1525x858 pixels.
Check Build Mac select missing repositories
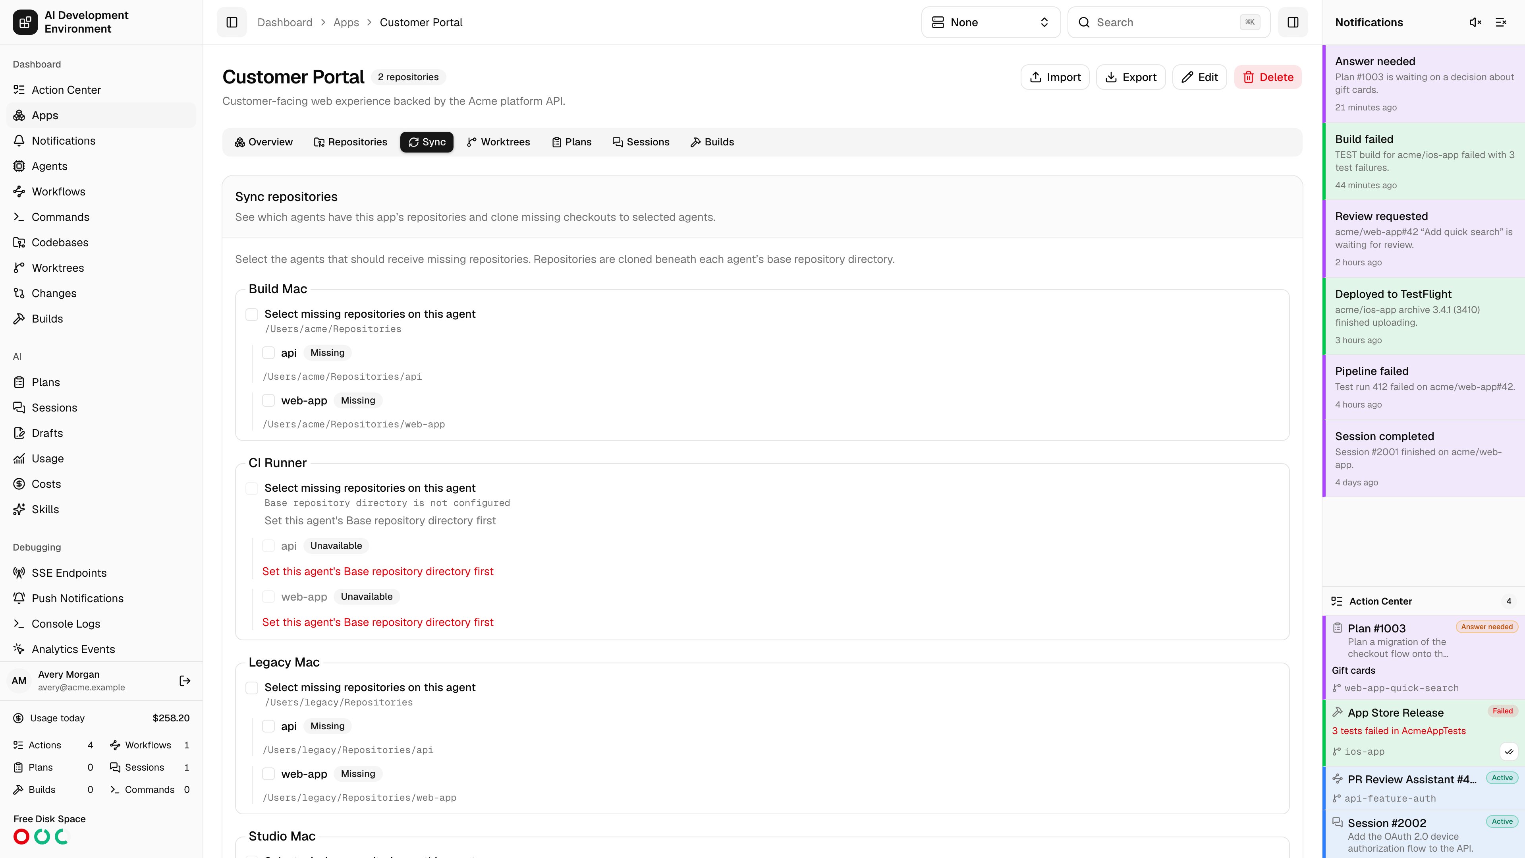(252, 315)
